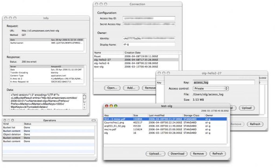Click the Key field containing access_log
The width and height of the screenshot is (275, 168).
click(x=224, y=82)
